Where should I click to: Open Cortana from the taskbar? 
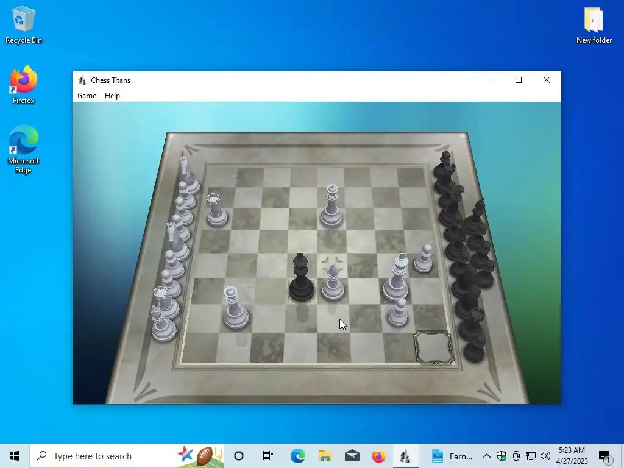pyautogui.click(x=239, y=456)
